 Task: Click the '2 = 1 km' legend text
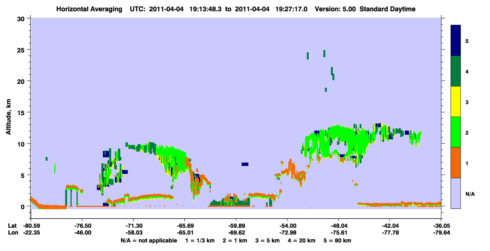point(235,240)
